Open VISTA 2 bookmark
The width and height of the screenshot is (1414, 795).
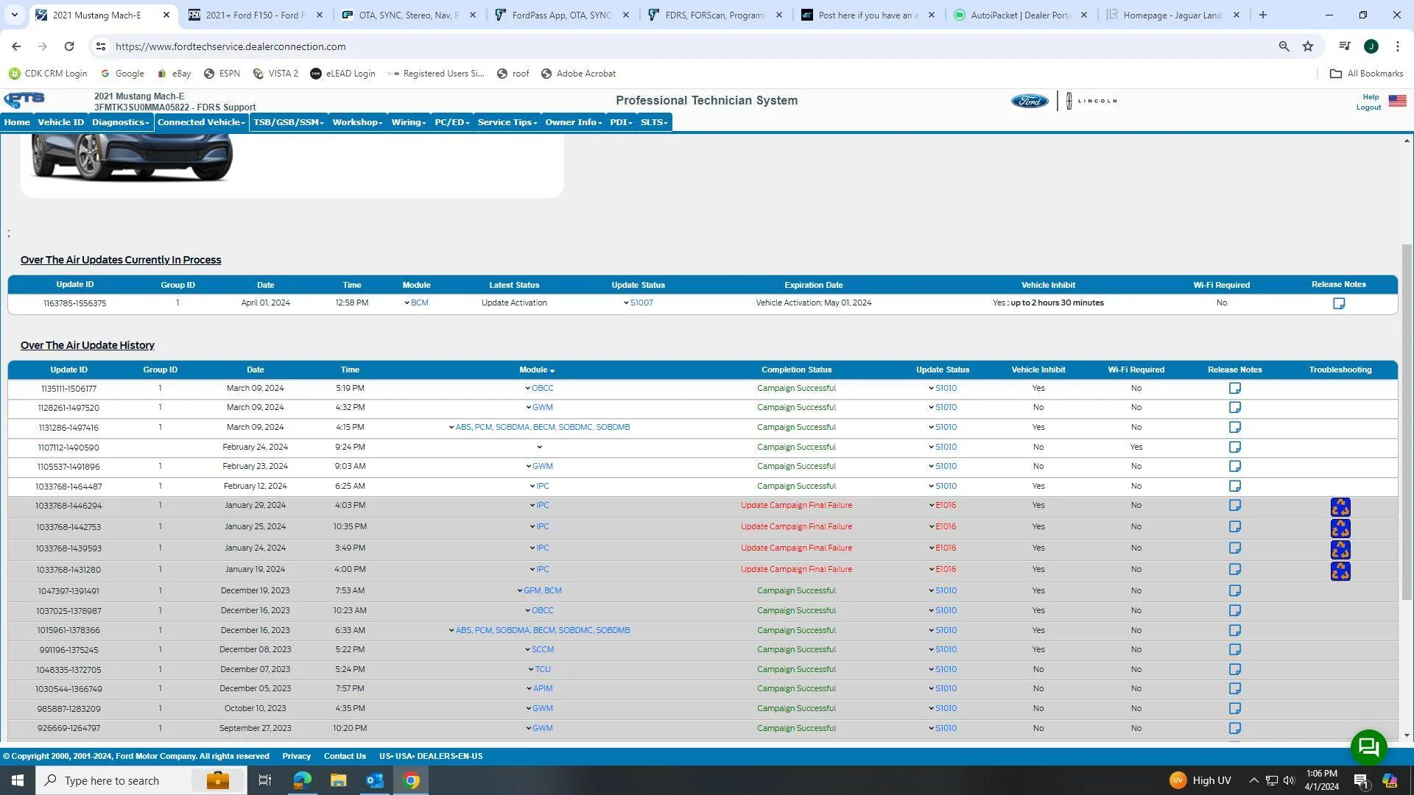pyautogui.click(x=275, y=74)
